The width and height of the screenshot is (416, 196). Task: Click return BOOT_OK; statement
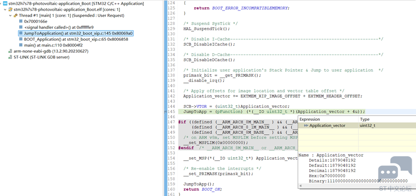[x=202, y=189]
